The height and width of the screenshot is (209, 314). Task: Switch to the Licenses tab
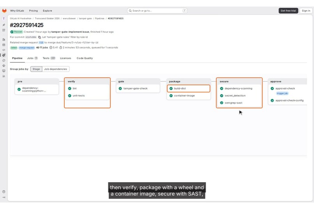pos(65,58)
